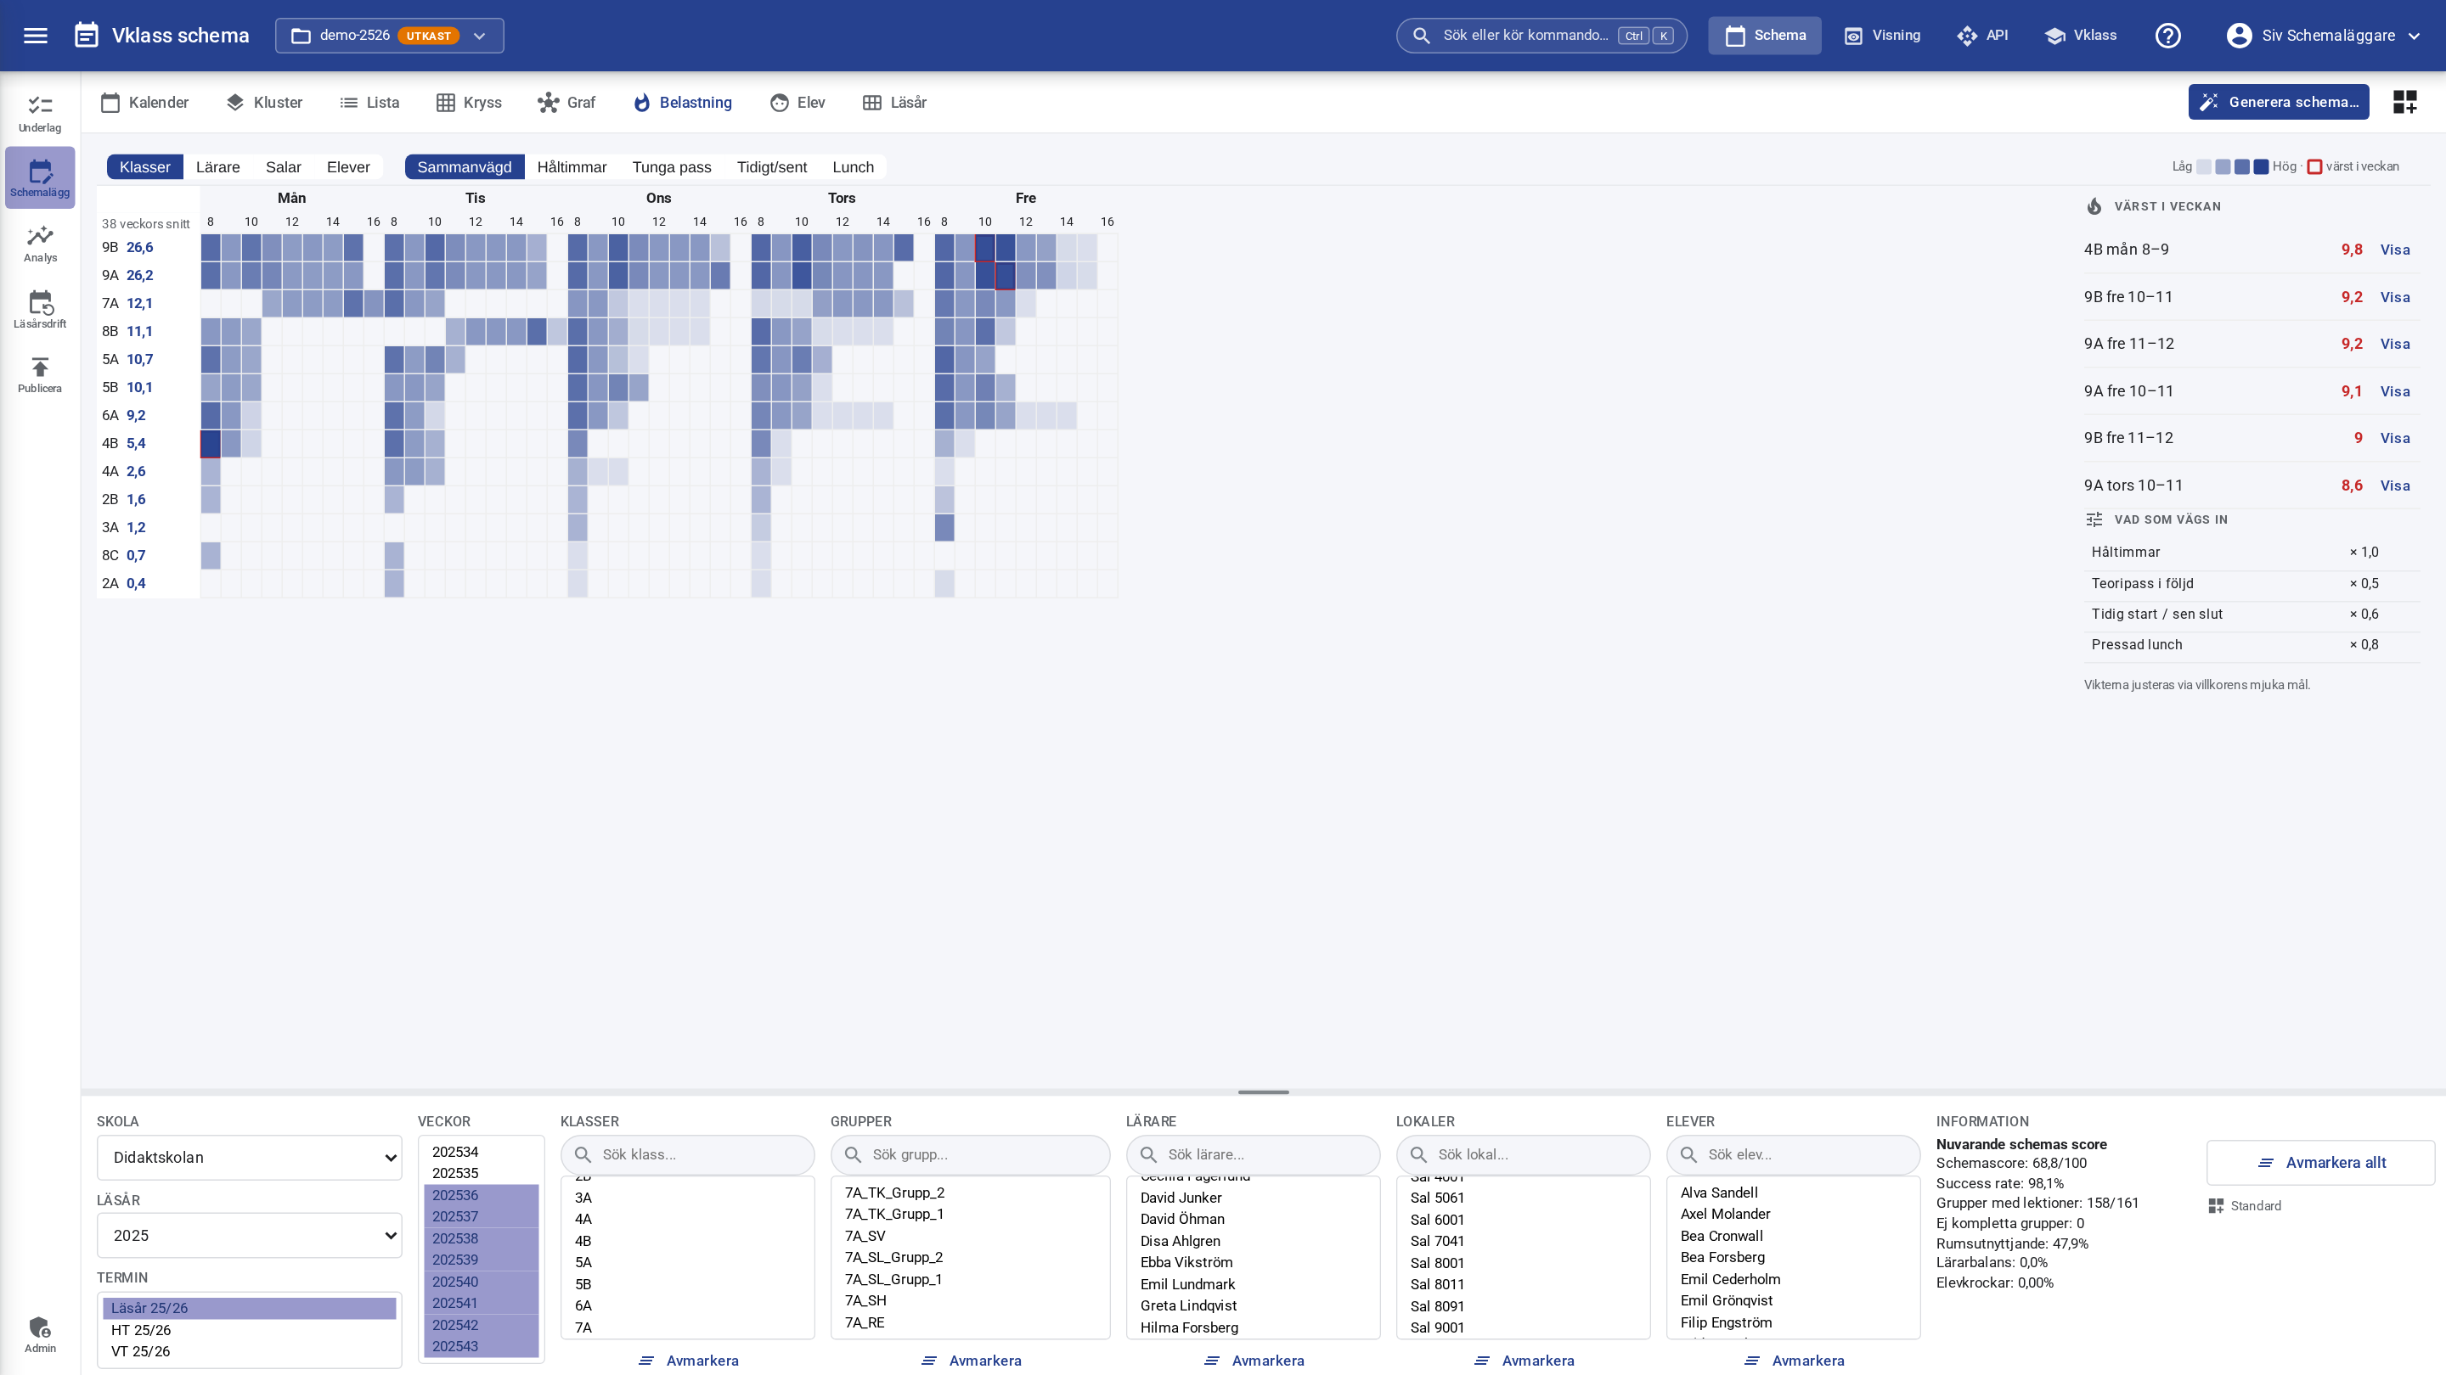Viewport: 2446px width, 1375px height.
Task: Open the hamburger main menu
Action: [35, 35]
